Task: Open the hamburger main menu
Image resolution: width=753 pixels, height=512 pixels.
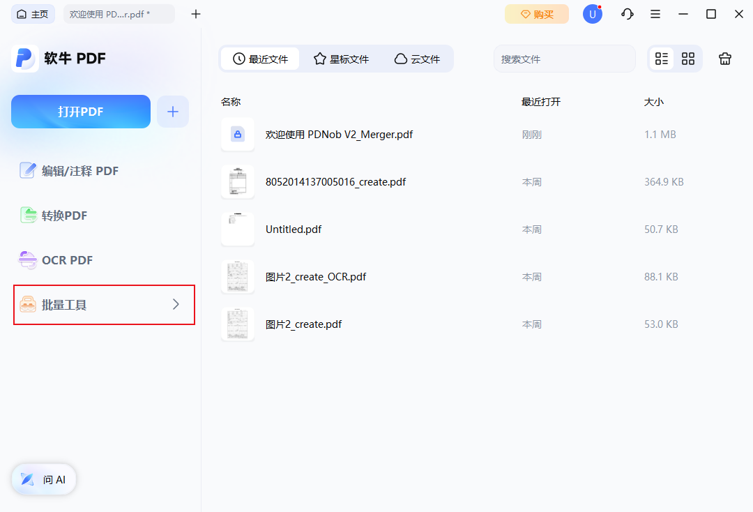Action: pos(655,14)
